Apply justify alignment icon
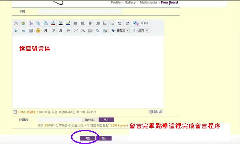The width and height of the screenshot is (240, 144). [75, 23]
